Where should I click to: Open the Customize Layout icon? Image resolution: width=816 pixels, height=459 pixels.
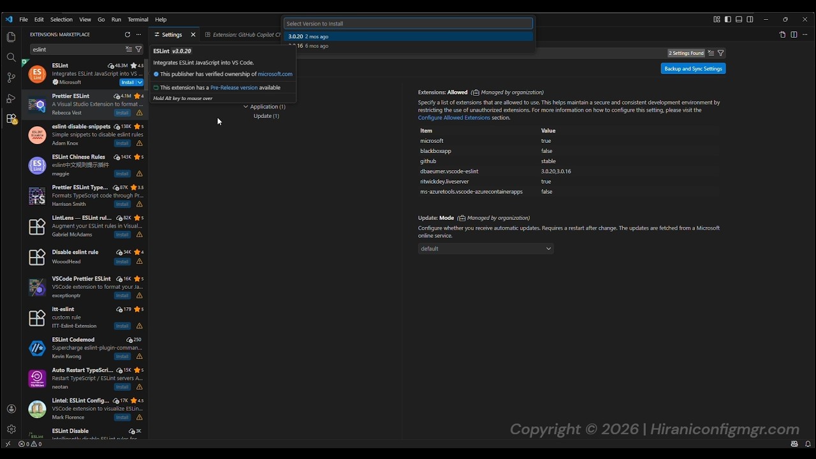click(x=717, y=19)
